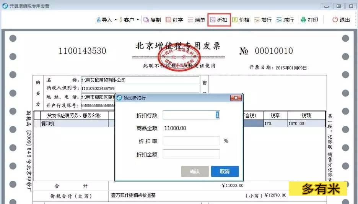Click the 折扣行数 input field
The width and height of the screenshot is (358, 204).
191,115
